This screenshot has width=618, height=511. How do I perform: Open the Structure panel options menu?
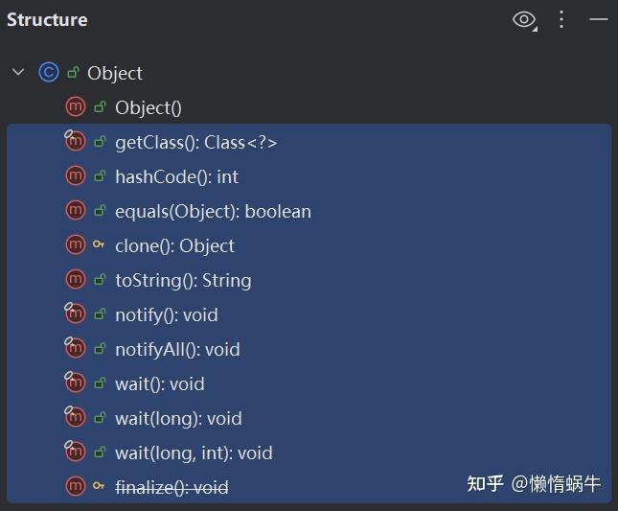562,19
